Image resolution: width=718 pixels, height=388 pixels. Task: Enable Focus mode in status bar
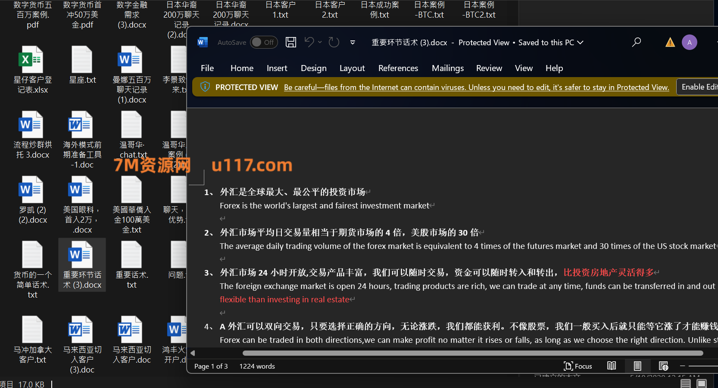(578, 366)
